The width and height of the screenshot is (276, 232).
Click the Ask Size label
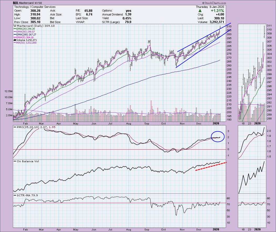coord(56,14)
